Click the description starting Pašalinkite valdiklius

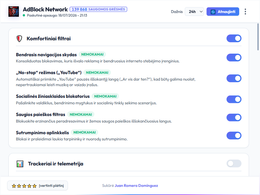coord(86,103)
